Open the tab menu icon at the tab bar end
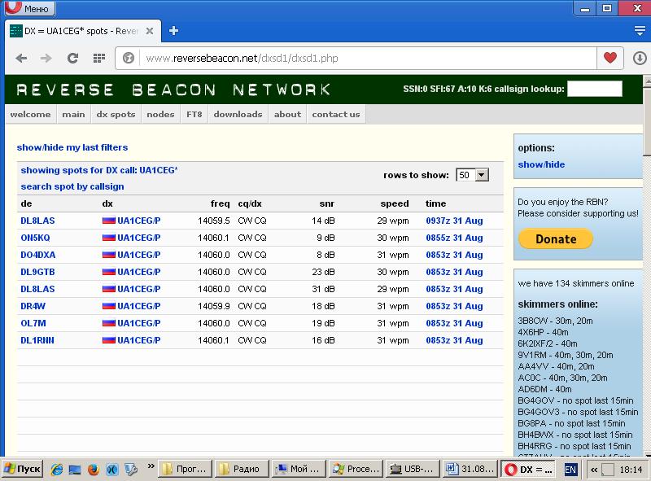Screen dimensions: 651x481 [x=640, y=31]
